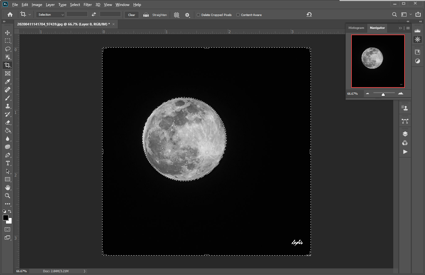Viewport: 425px width, 275px height.
Task: Select the Path Selection tool
Action: tap(8, 171)
